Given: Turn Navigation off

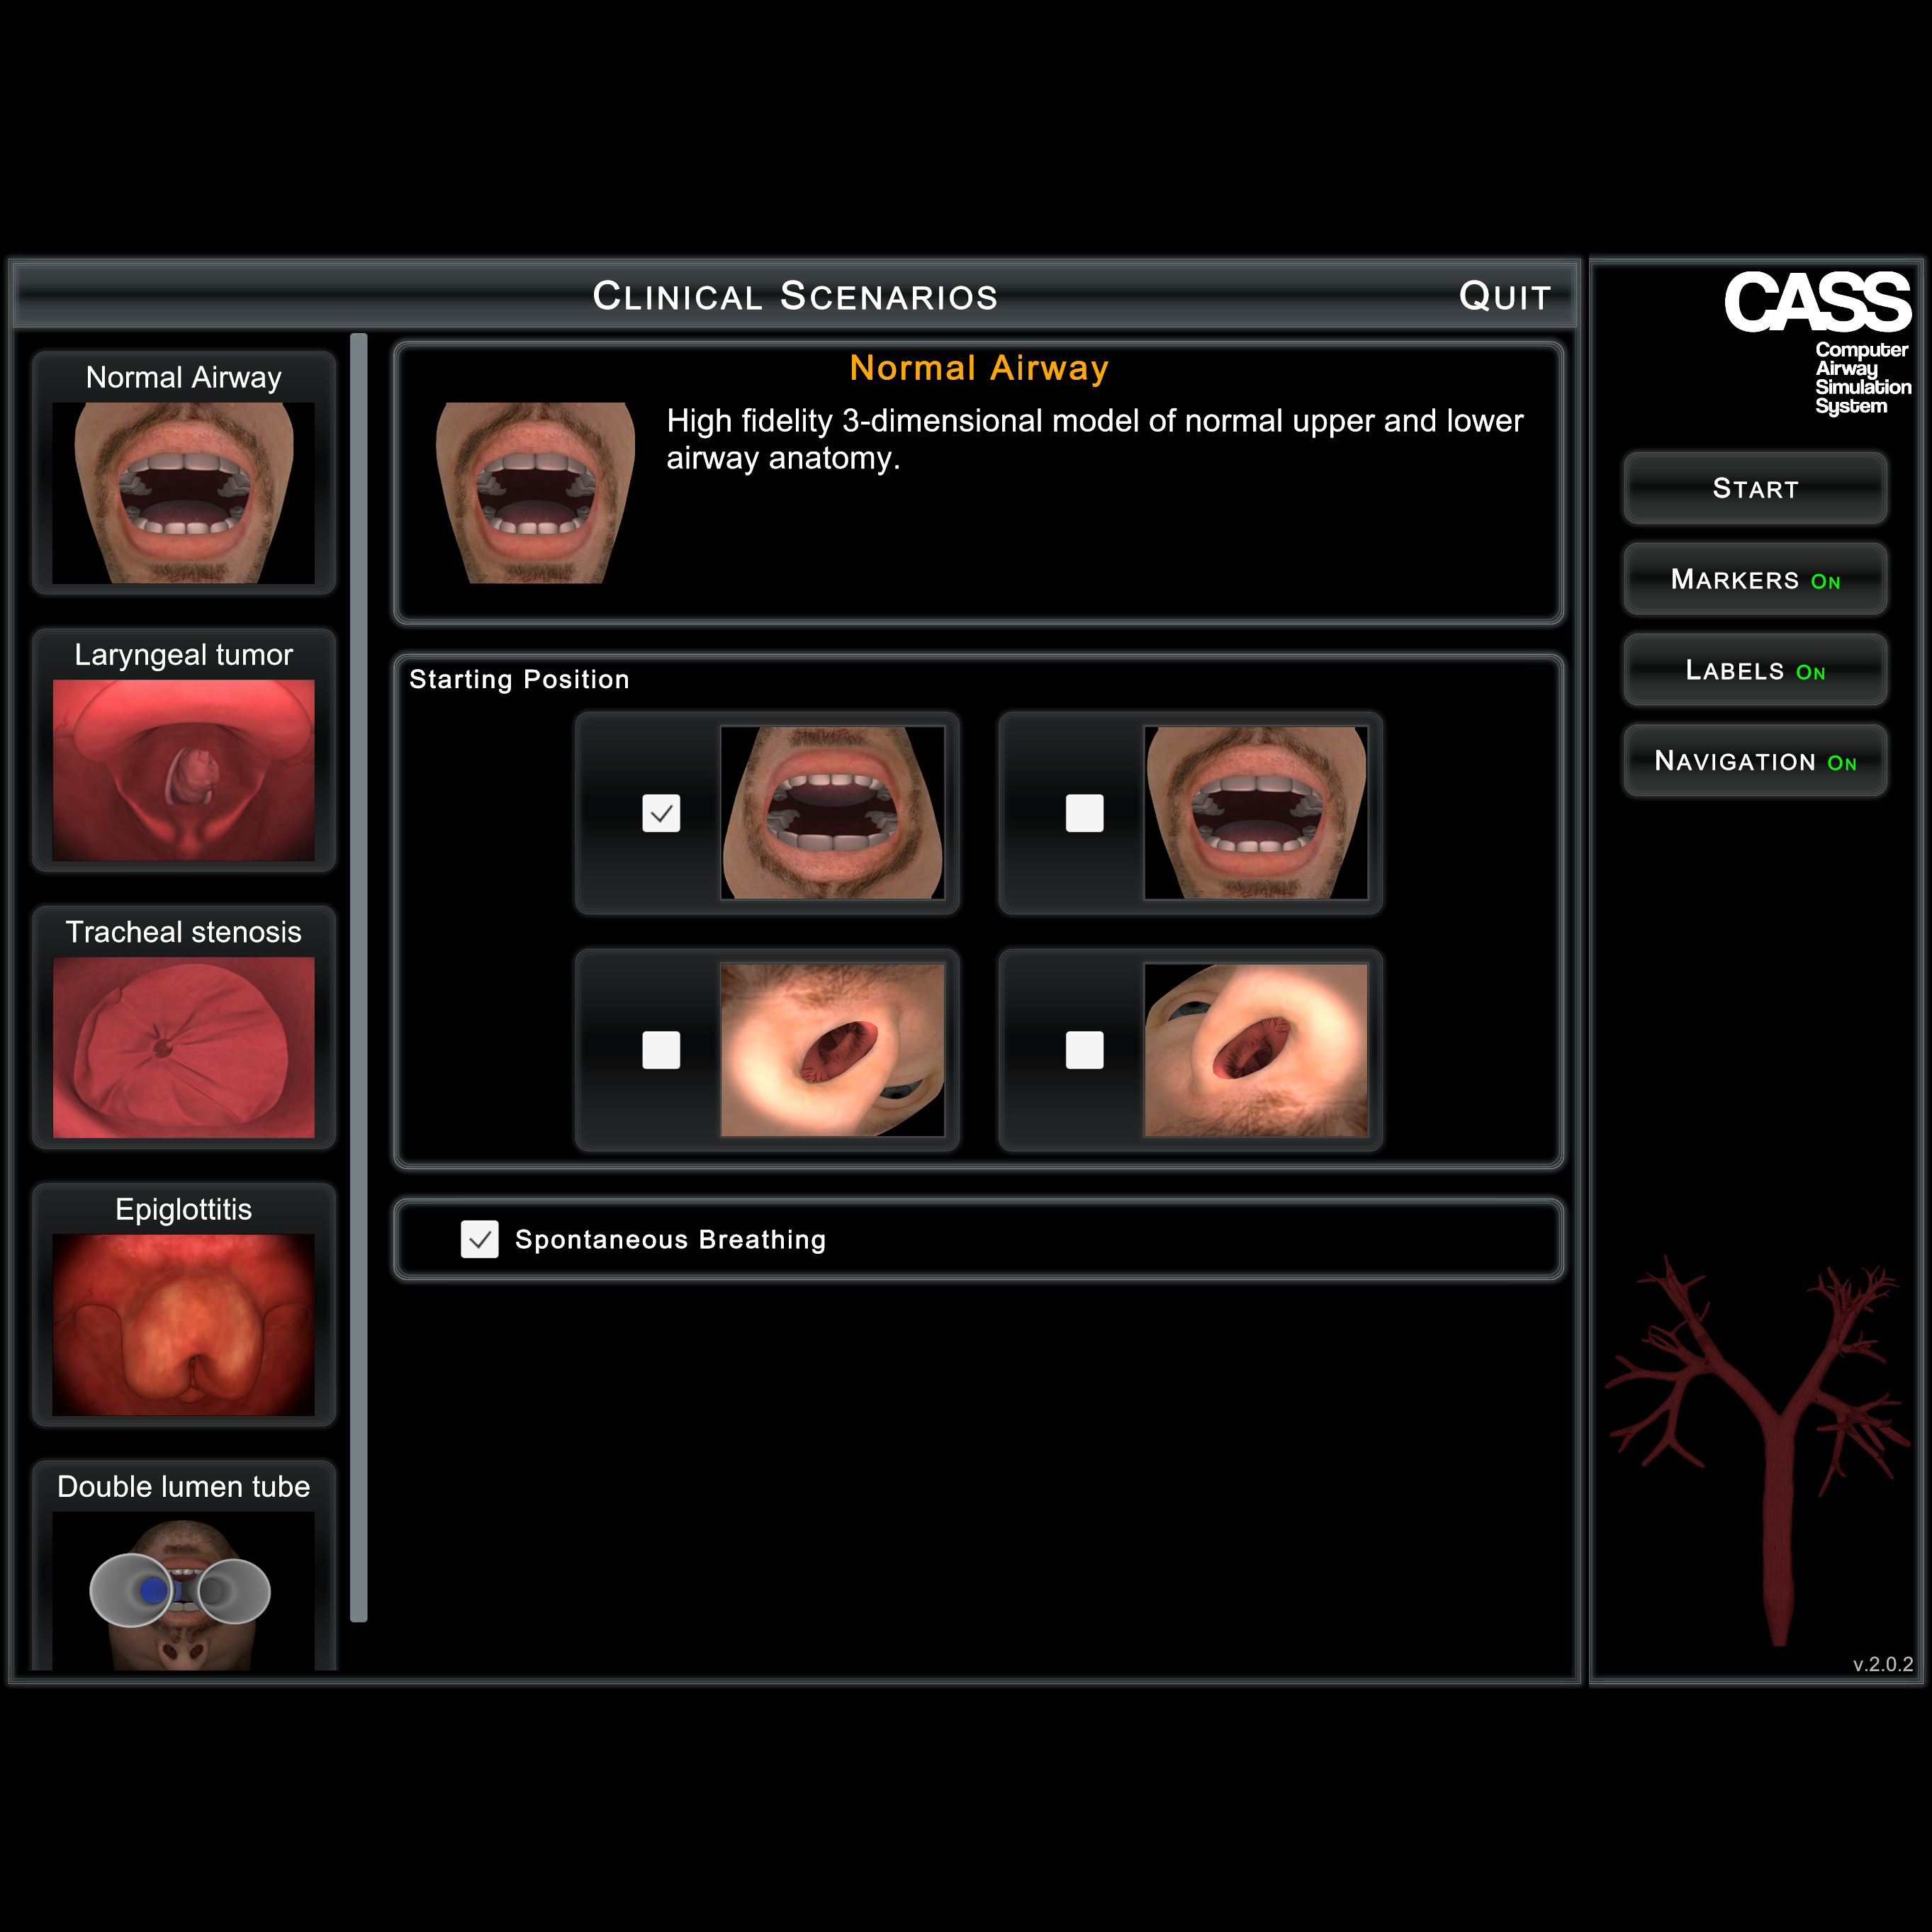Looking at the screenshot, I should (1755, 762).
